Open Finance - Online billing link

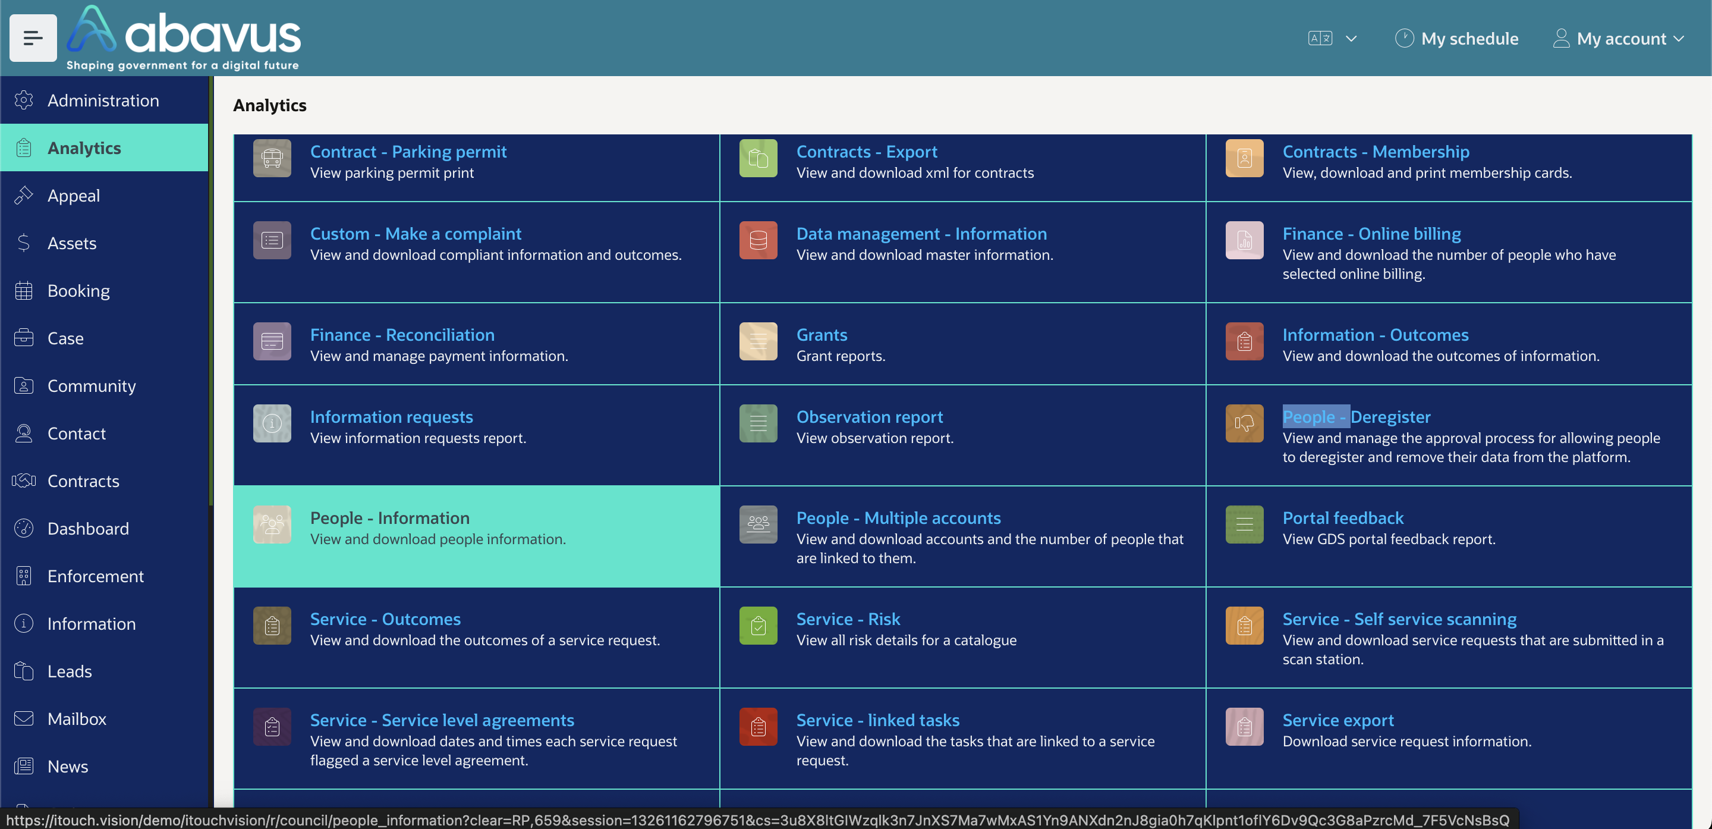[x=1372, y=233]
